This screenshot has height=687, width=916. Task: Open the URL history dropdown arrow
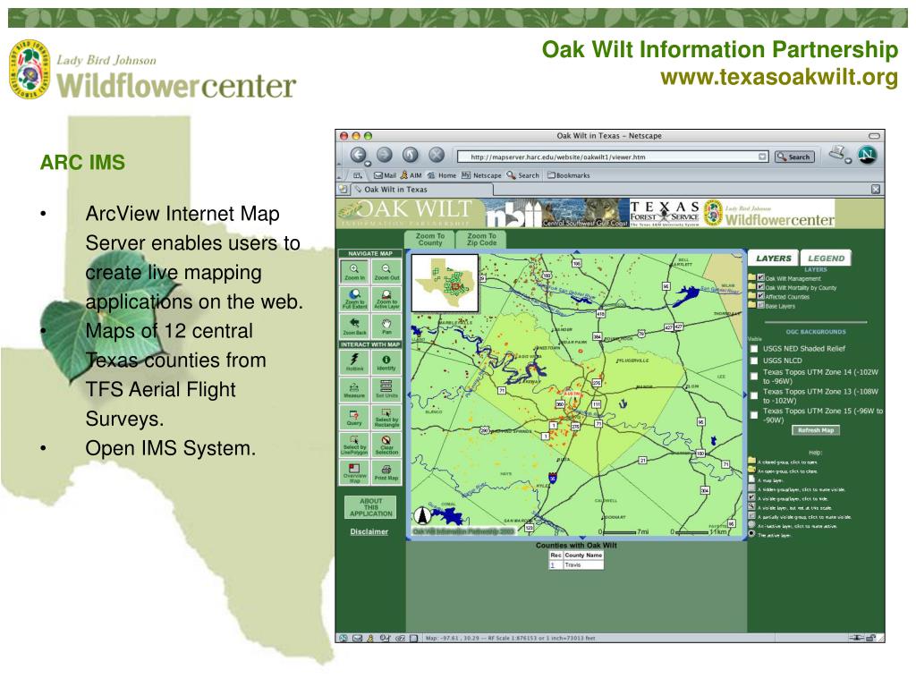coord(762,157)
